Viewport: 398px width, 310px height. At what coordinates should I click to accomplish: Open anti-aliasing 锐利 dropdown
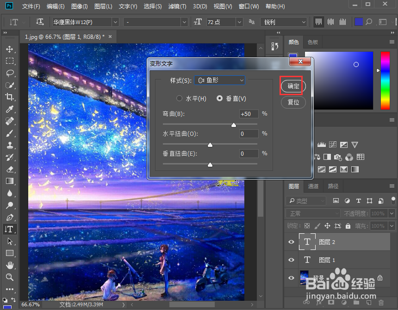coord(284,22)
